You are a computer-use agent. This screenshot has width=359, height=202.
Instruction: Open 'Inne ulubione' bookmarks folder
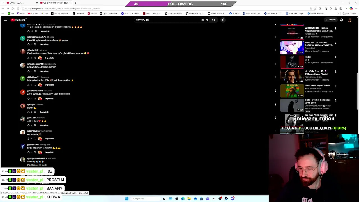(x=350, y=13)
